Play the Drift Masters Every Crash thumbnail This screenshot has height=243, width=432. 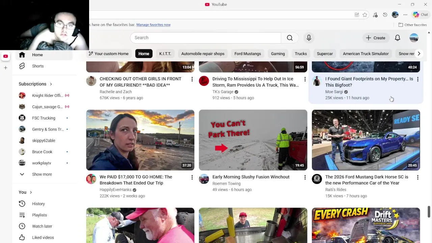366,225
